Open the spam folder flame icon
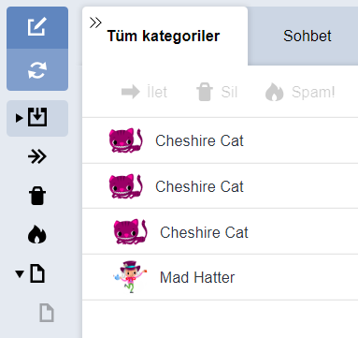 [x=37, y=234]
